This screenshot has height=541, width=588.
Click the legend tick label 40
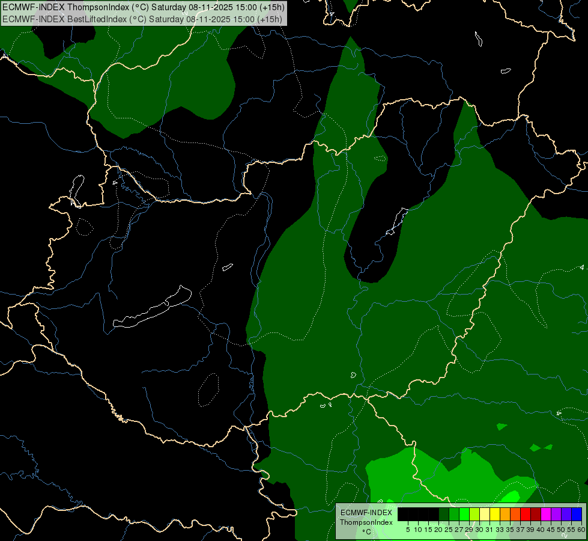(x=541, y=530)
